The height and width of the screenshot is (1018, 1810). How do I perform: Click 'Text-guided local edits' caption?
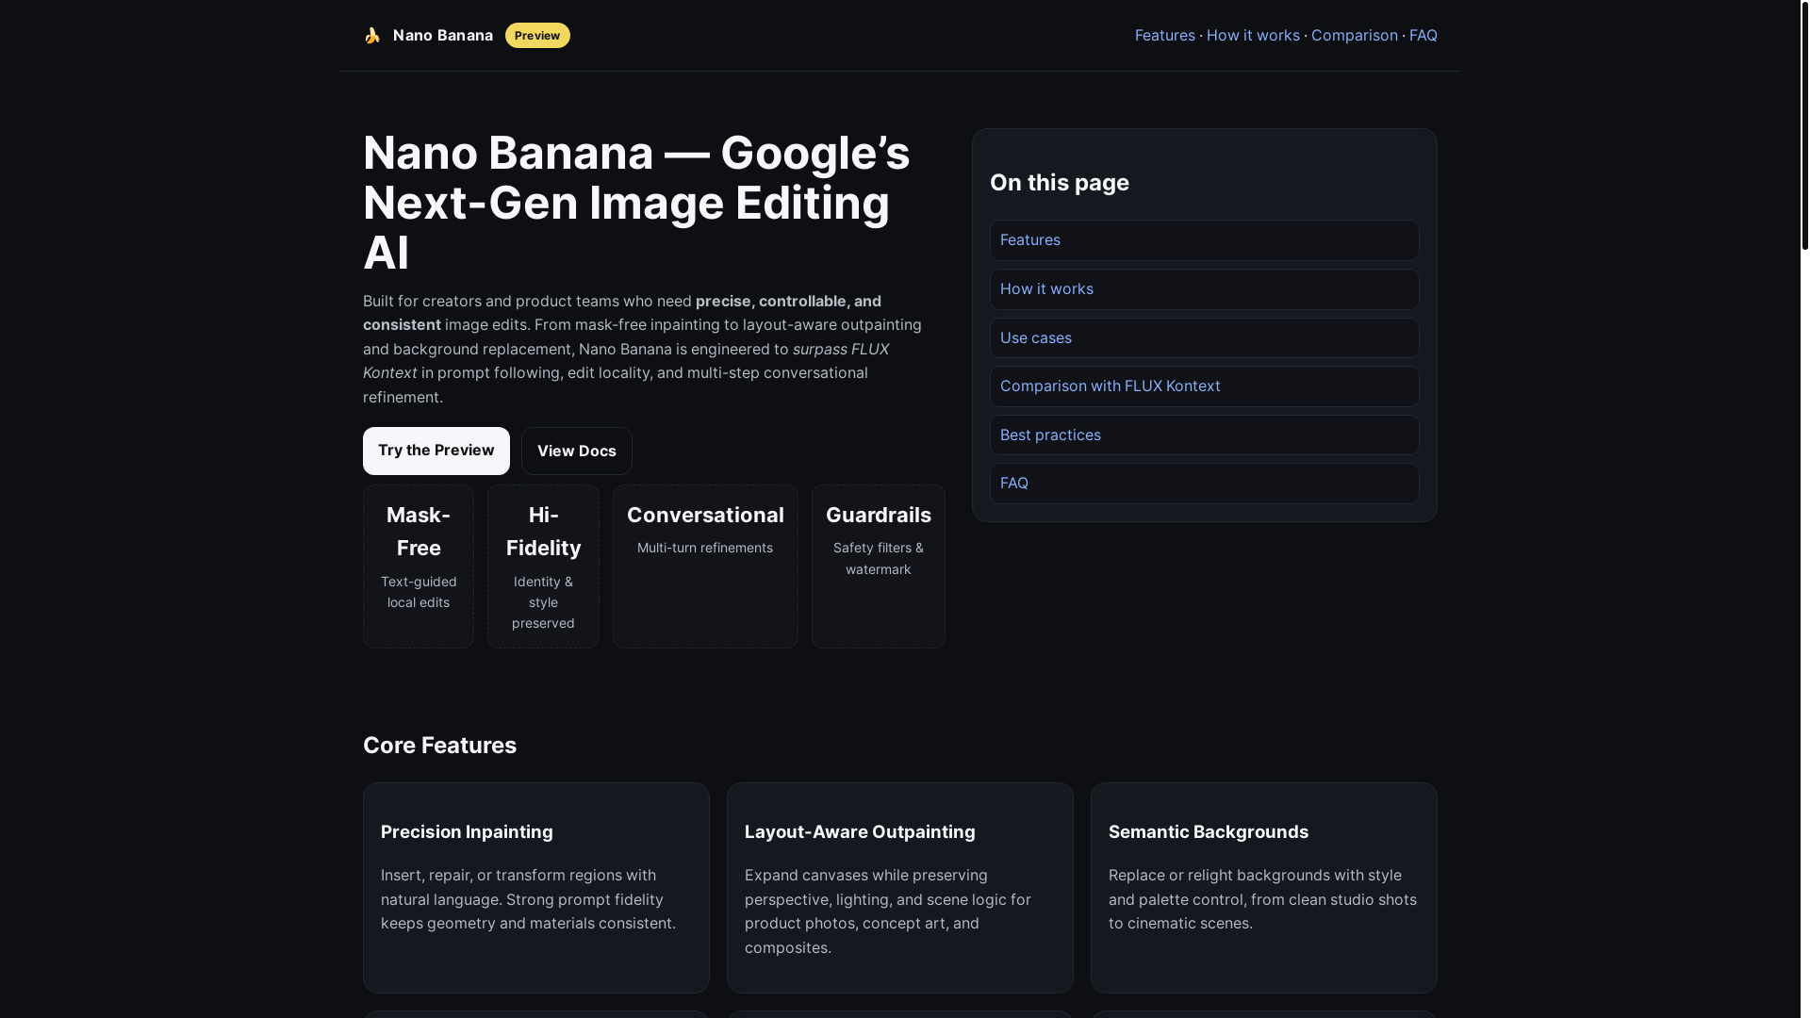[419, 592]
